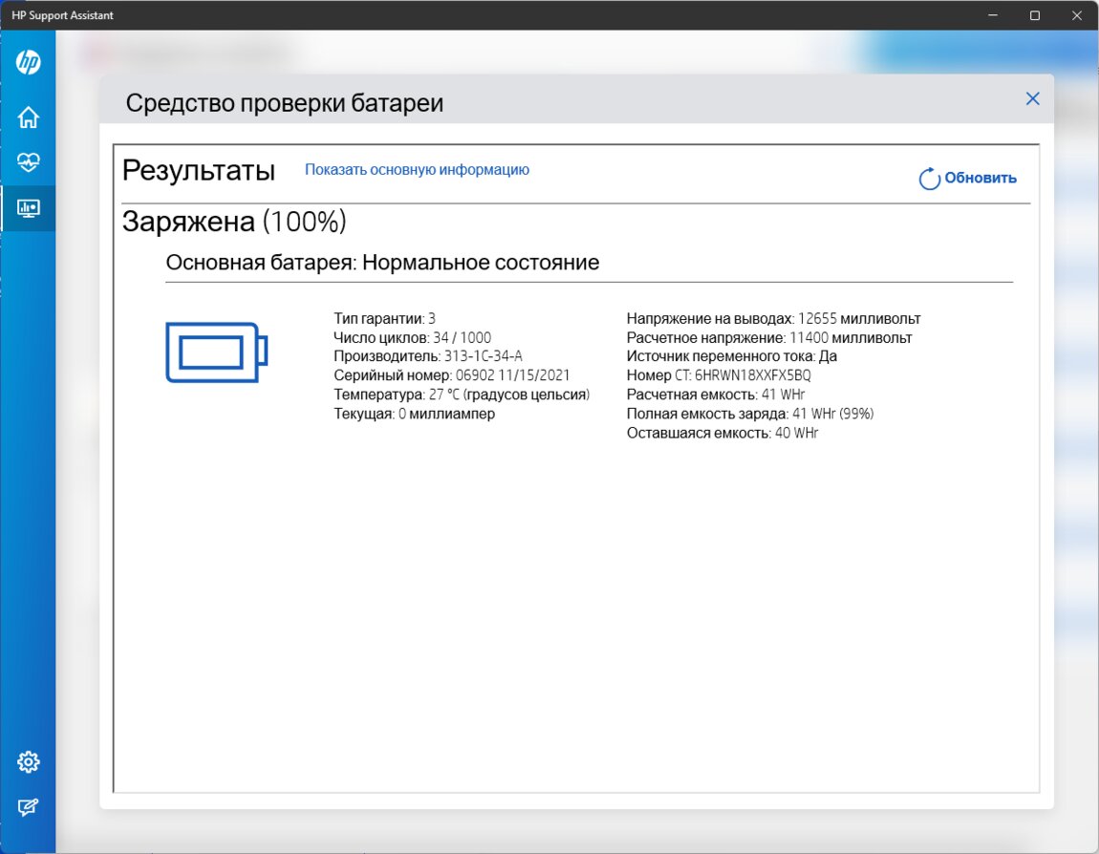Viewport: 1099px width, 854px height.
Task: Click the Результаты heading
Action: pos(199,171)
